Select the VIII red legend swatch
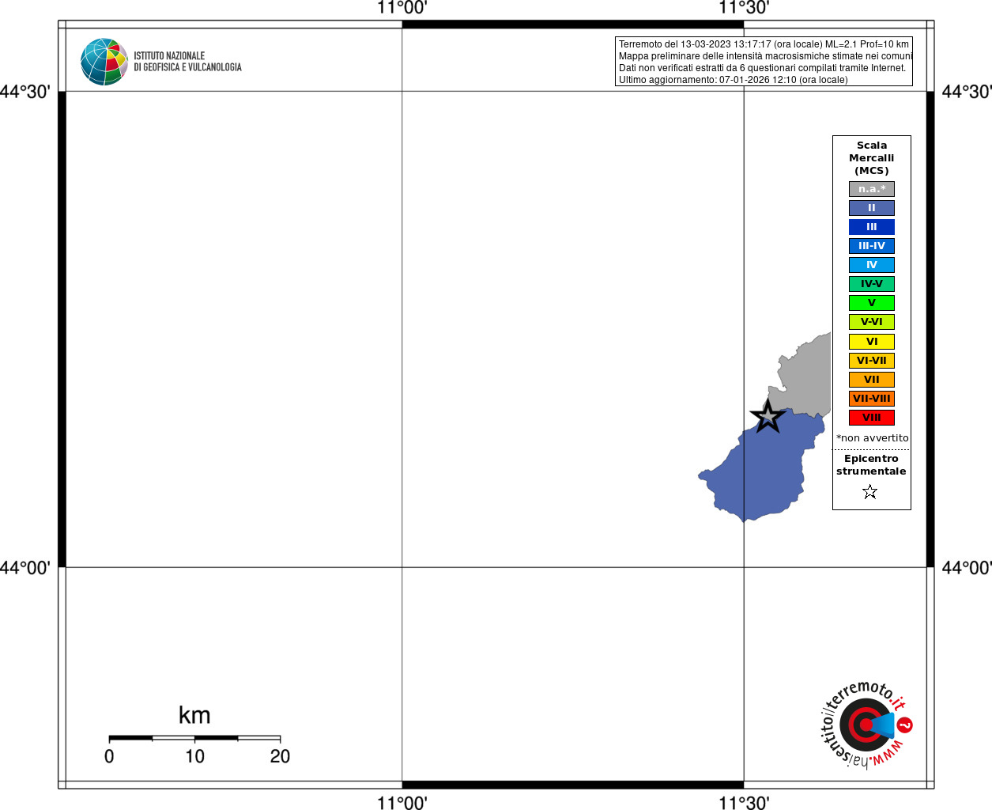The image size is (992, 810). (x=872, y=418)
